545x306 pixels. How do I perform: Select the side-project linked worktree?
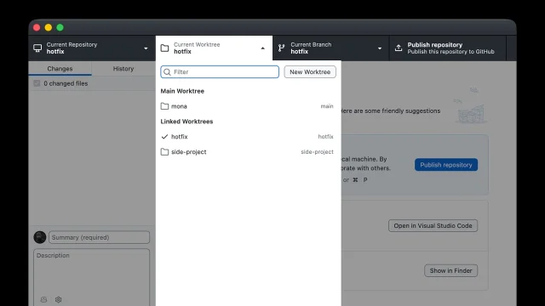(x=248, y=152)
